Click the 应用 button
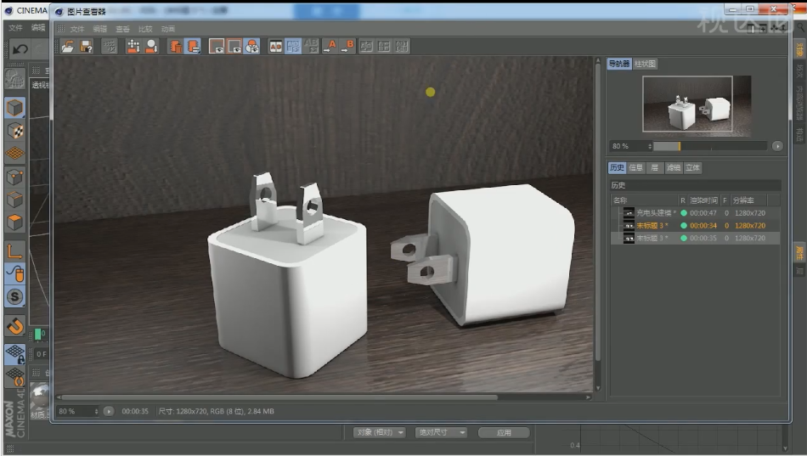The image size is (807, 456). click(504, 433)
